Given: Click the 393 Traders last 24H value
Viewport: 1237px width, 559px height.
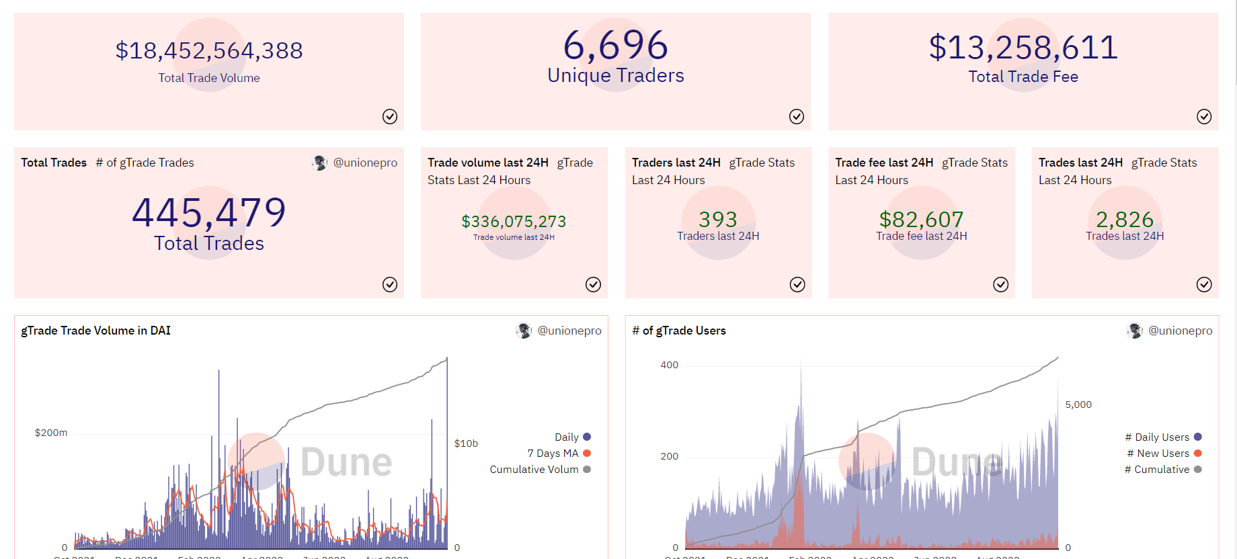Looking at the screenshot, I should [x=718, y=220].
